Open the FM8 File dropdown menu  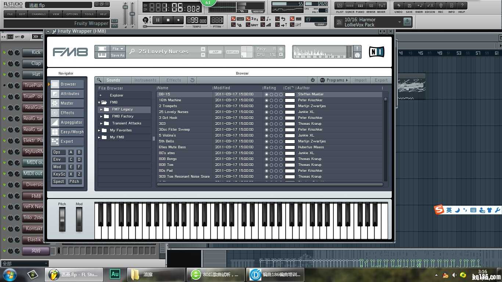118,48
